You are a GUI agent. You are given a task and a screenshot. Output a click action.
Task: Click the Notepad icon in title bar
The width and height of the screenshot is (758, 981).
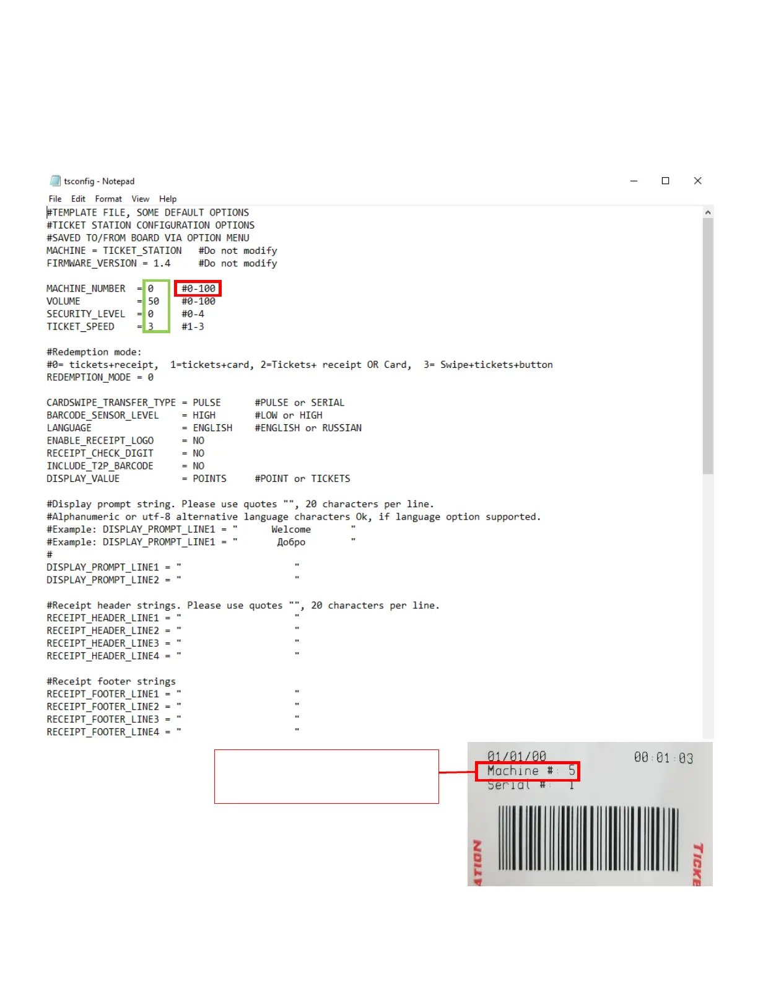(55, 181)
